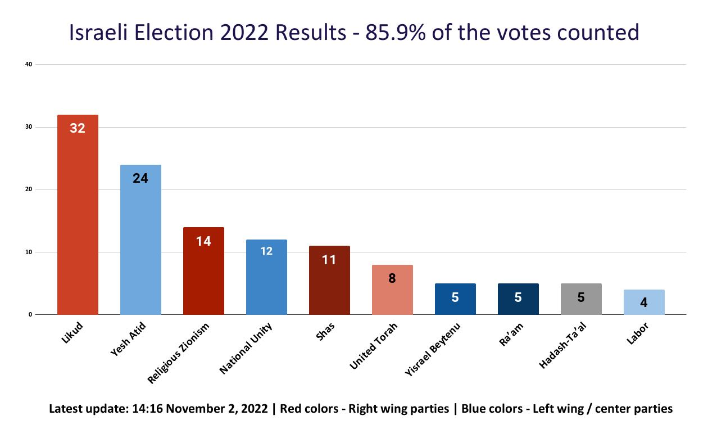The height and width of the screenshot is (438, 708).
Task: Select the pale blue Labor bar
Action: pos(644,302)
